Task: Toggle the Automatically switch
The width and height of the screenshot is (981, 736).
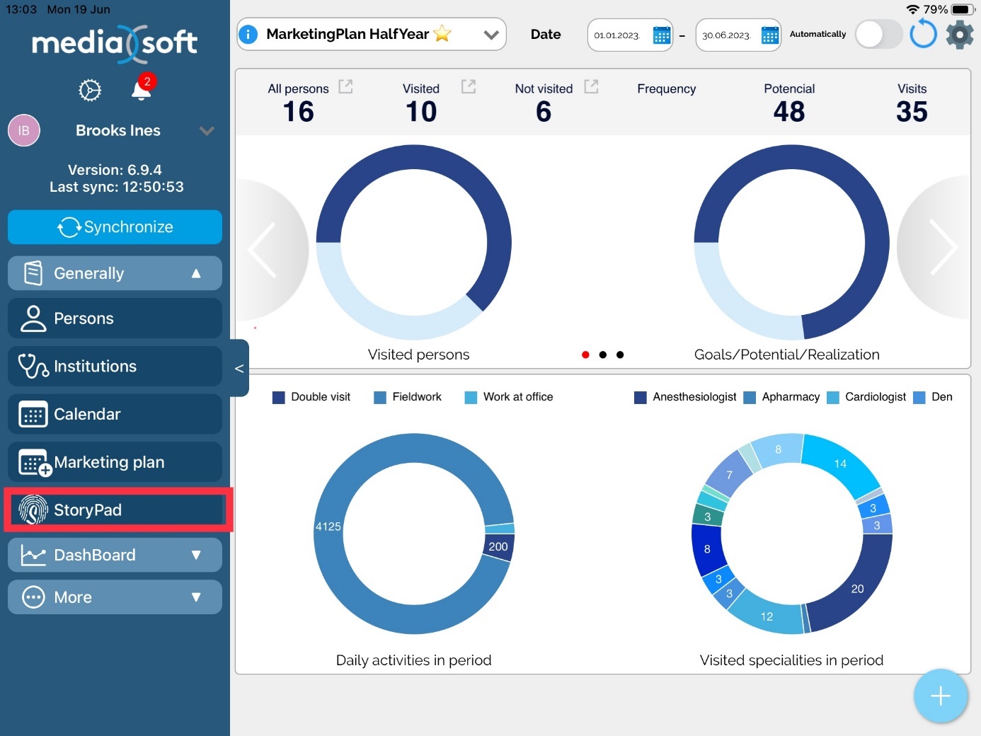Action: point(878,34)
